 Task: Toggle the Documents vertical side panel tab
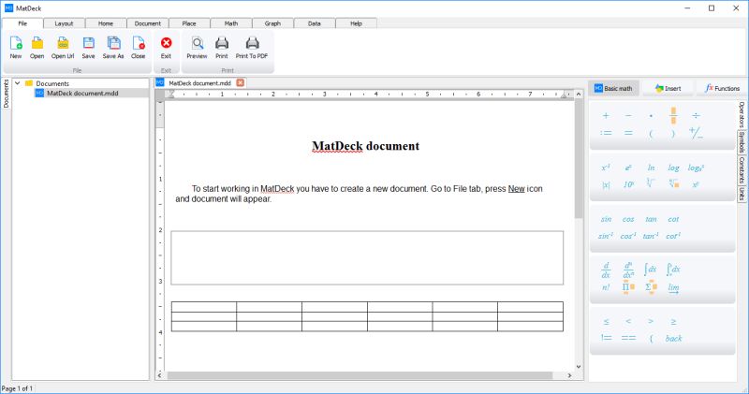point(7,94)
